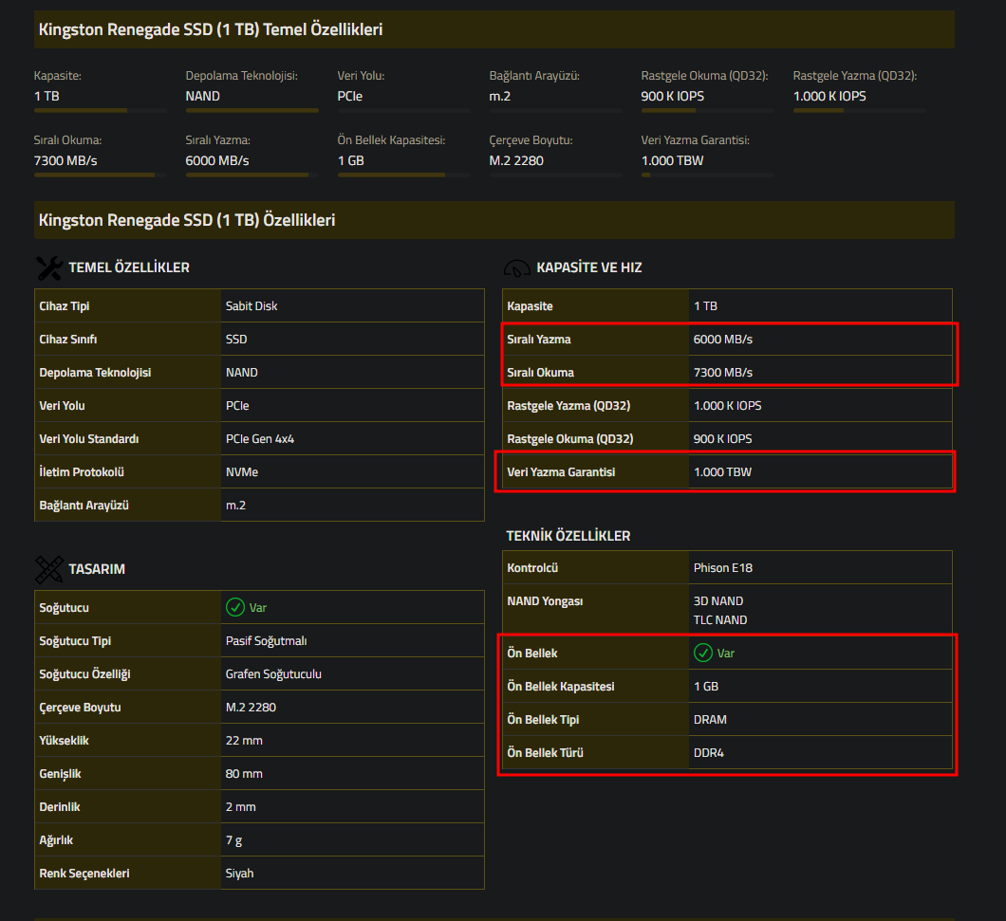Viewport: 1006px width, 921px height.
Task: Select the KAPASİTE VE HIZ section title
Action: (589, 267)
